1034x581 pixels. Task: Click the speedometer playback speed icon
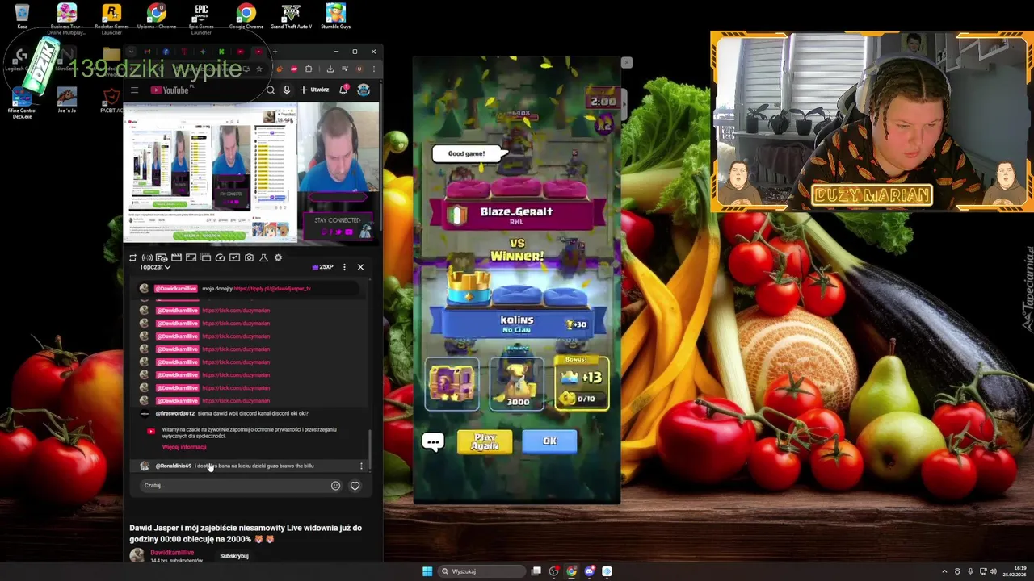[x=220, y=257]
